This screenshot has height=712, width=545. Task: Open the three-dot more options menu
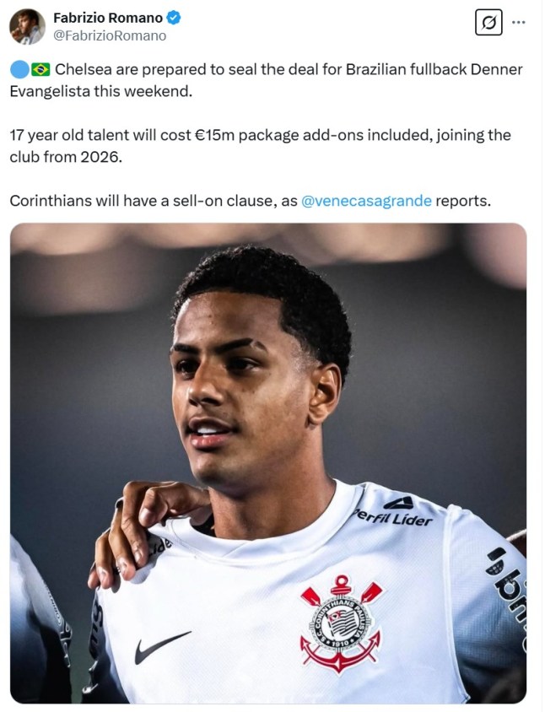point(519,22)
